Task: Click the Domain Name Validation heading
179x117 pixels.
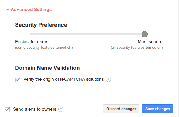Action: pyautogui.click(x=47, y=68)
